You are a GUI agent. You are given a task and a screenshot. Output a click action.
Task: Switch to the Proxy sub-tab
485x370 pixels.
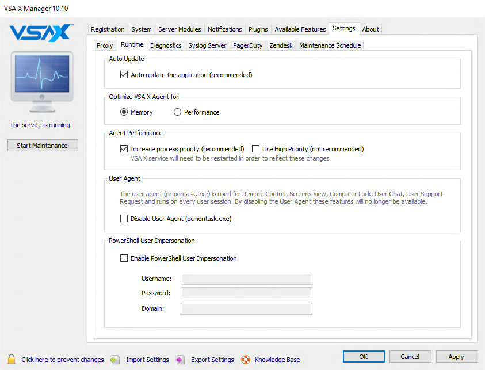pyautogui.click(x=105, y=45)
